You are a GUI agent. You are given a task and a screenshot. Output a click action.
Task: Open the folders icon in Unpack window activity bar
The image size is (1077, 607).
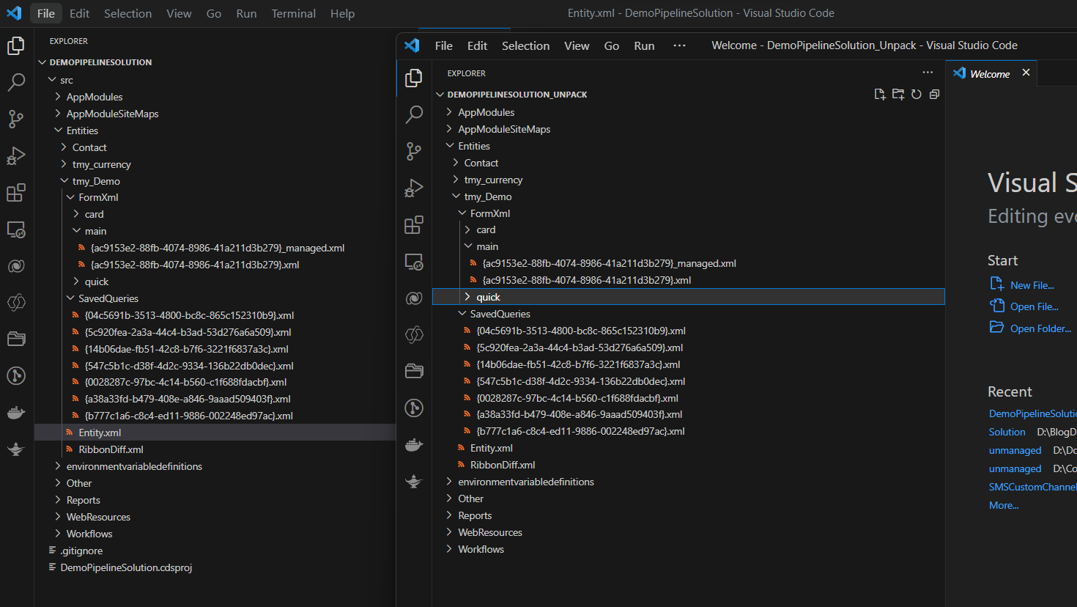[x=414, y=371]
